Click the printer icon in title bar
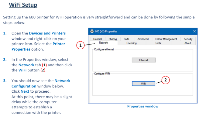 [92, 31]
